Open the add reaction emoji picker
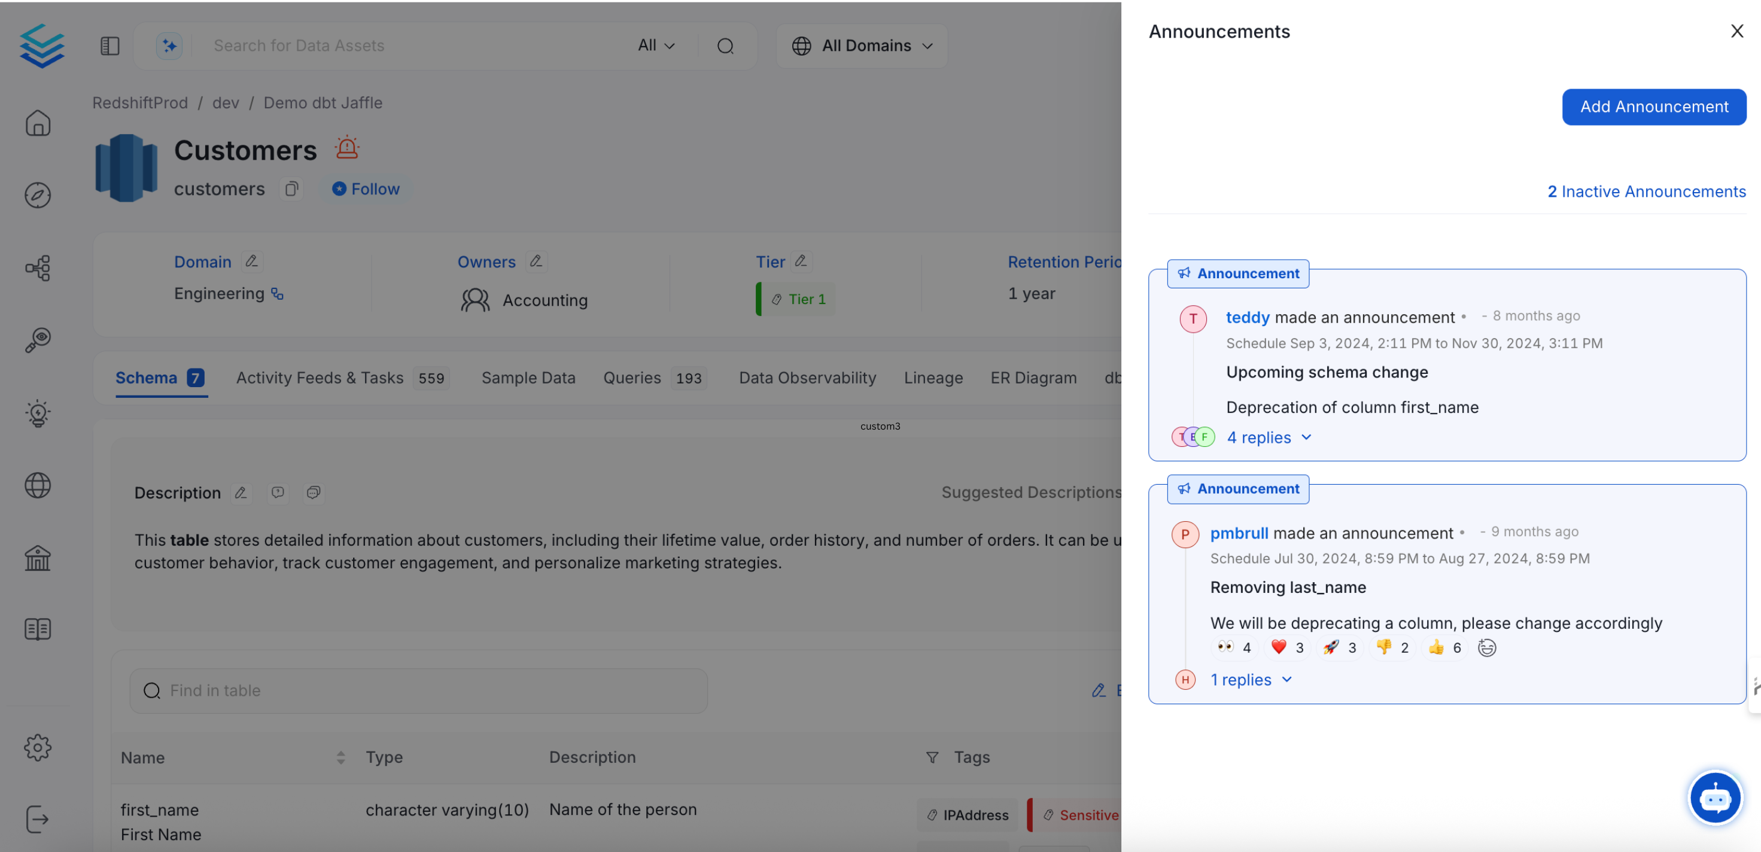This screenshot has width=1761, height=852. (1486, 647)
